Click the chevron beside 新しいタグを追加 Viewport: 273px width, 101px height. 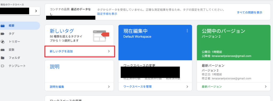click(x=109, y=51)
